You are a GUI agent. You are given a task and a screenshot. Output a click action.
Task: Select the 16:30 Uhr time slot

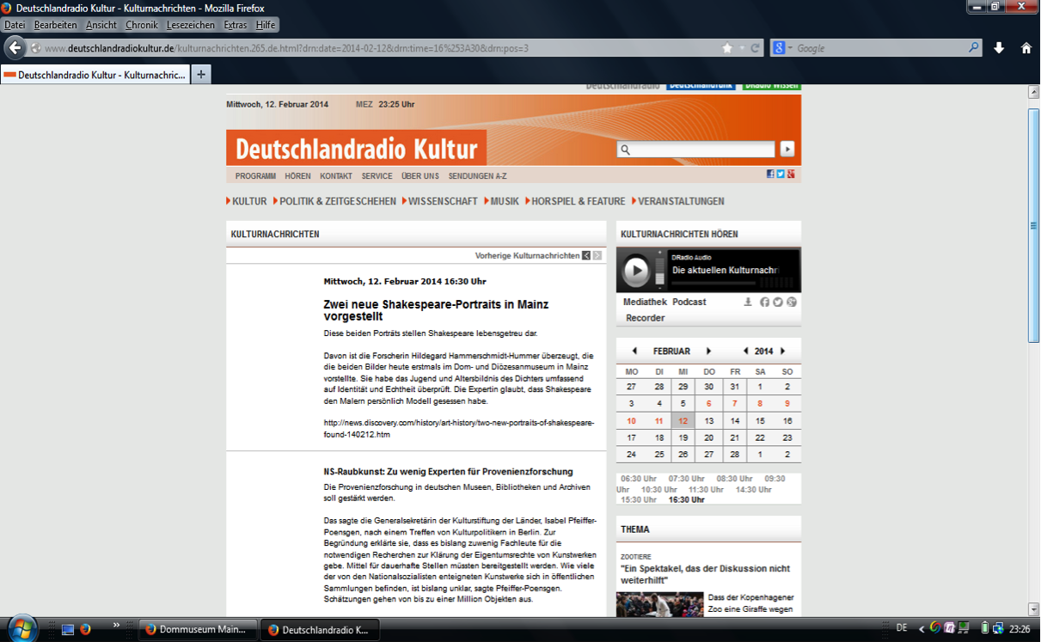coord(687,499)
